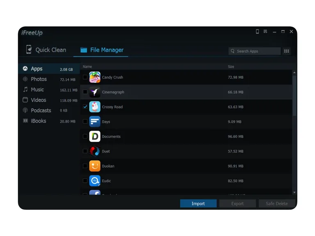This screenshot has height=236, width=315.
Task: Click the 2.08 GB Apps size
Action: click(66, 69)
